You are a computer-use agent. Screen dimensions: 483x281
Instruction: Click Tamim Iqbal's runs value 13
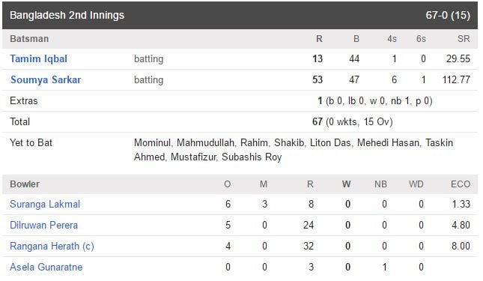[318, 59]
